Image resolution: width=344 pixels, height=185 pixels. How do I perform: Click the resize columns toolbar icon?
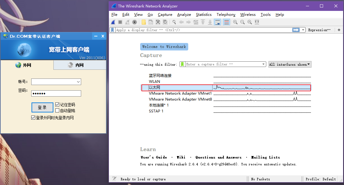tap(257, 22)
